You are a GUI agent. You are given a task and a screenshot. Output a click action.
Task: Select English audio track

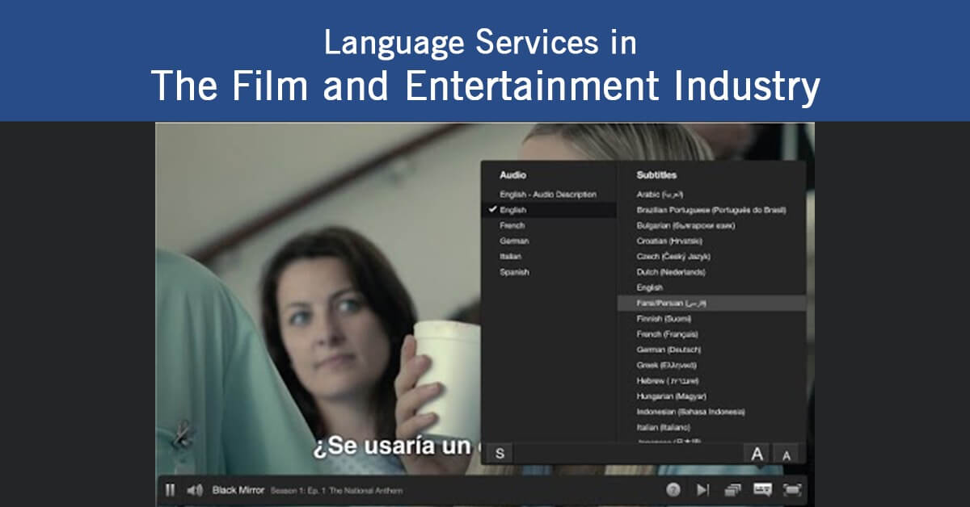(512, 210)
